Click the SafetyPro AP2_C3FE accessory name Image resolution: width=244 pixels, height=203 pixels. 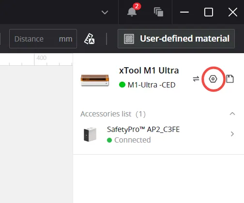[x=143, y=130]
